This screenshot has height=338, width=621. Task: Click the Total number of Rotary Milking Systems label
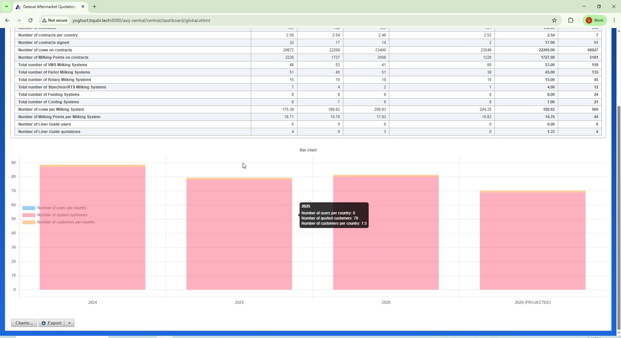point(55,80)
